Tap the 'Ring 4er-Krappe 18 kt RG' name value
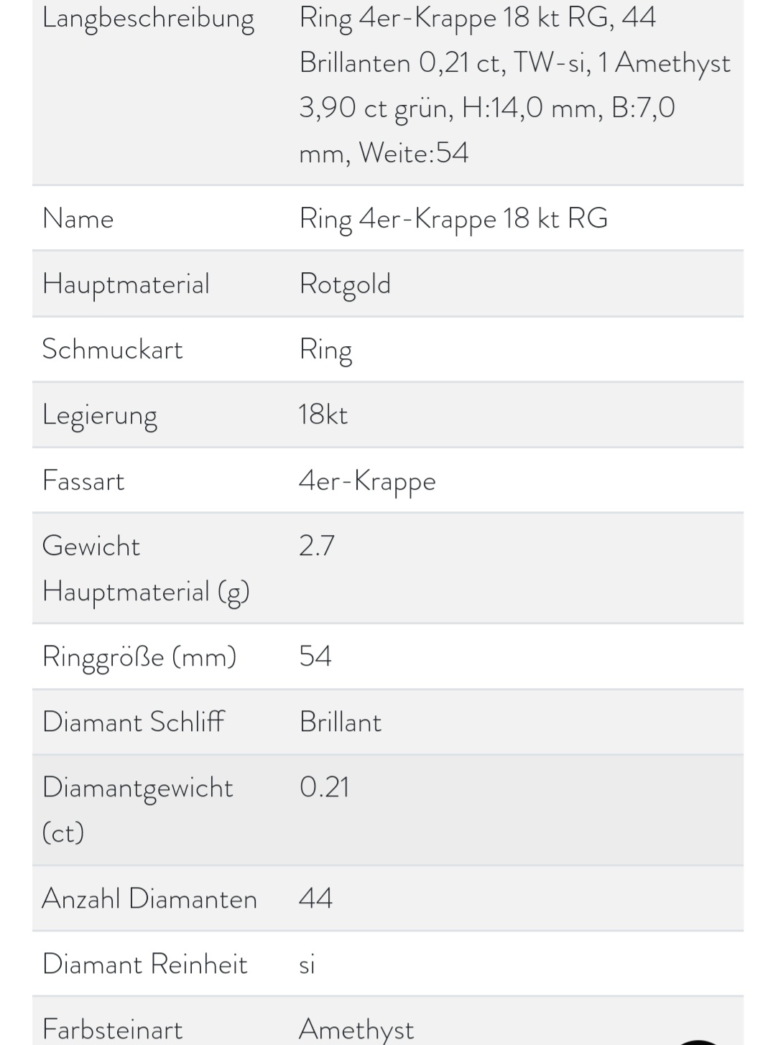The image size is (768, 1045). [453, 219]
